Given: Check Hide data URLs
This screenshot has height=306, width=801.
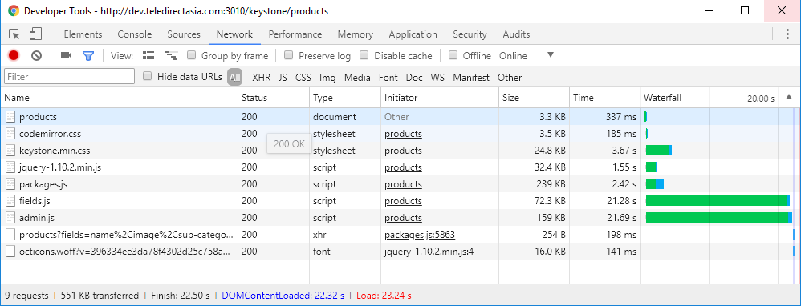Looking at the screenshot, I should pyautogui.click(x=148, y=76).
